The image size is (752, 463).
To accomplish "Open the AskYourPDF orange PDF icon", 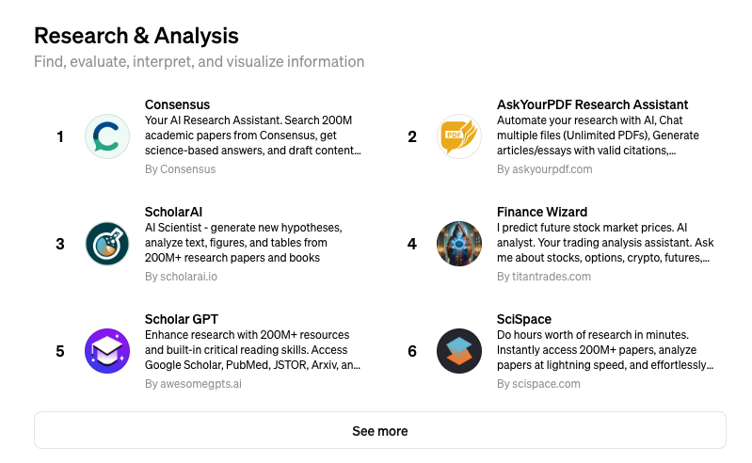I will 459,136.
